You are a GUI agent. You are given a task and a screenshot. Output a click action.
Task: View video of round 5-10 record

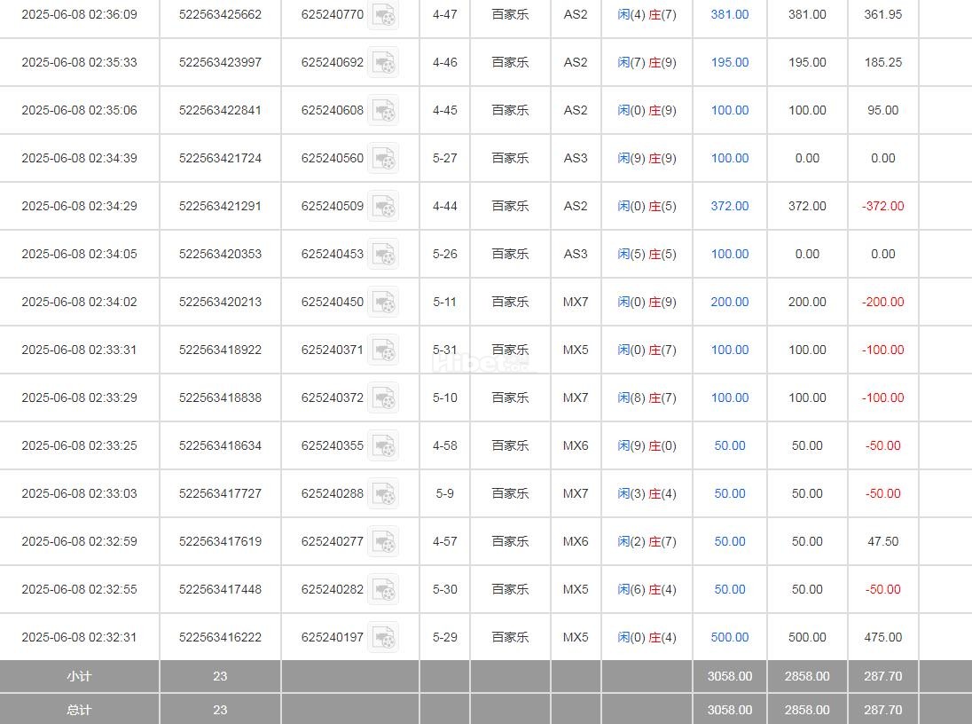tap(383, 397)
